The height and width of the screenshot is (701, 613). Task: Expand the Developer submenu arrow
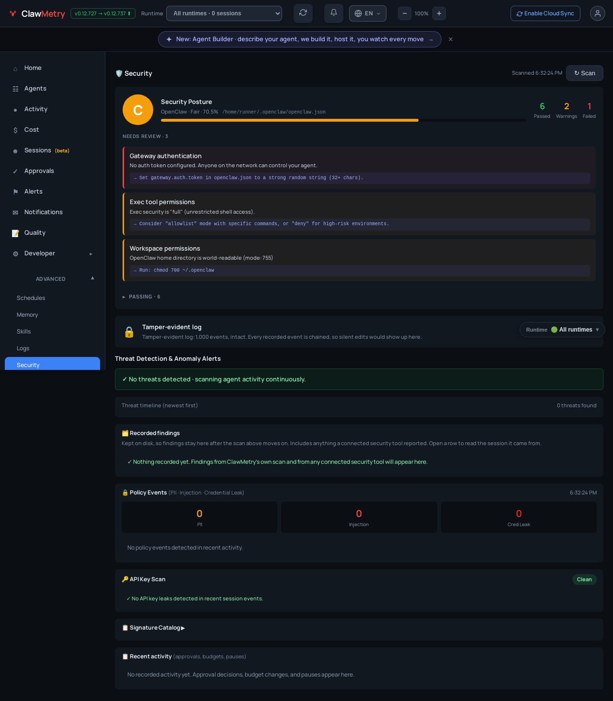(x=91, y=254)
